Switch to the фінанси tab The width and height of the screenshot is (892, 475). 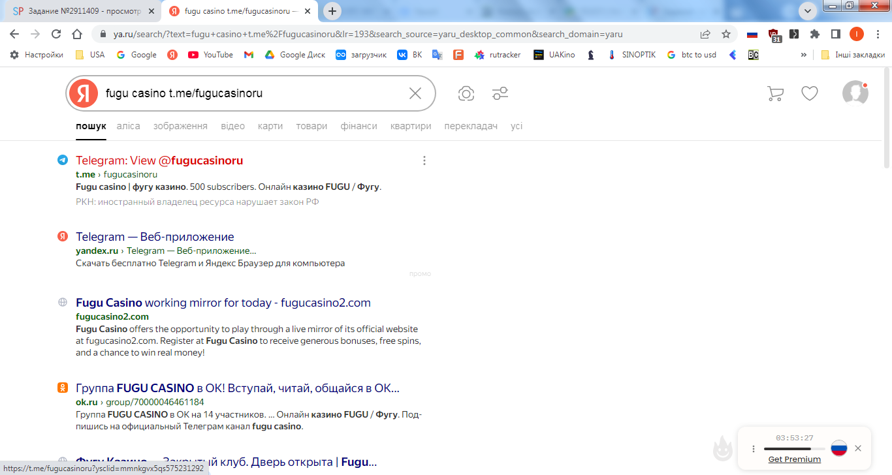(x=359, y=126)
